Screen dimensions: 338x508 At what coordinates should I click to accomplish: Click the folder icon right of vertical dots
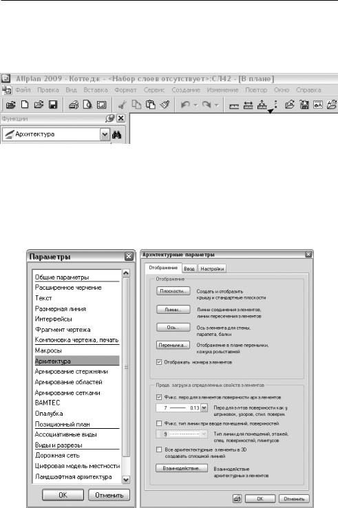(289, 105)
